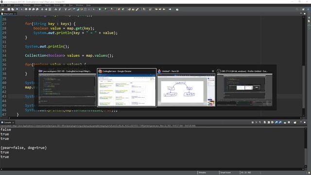Click the Paint 3D icon in task switcher title
Image resolution: width=311 pixels, height=175 pixels.
tap(159, 71)
